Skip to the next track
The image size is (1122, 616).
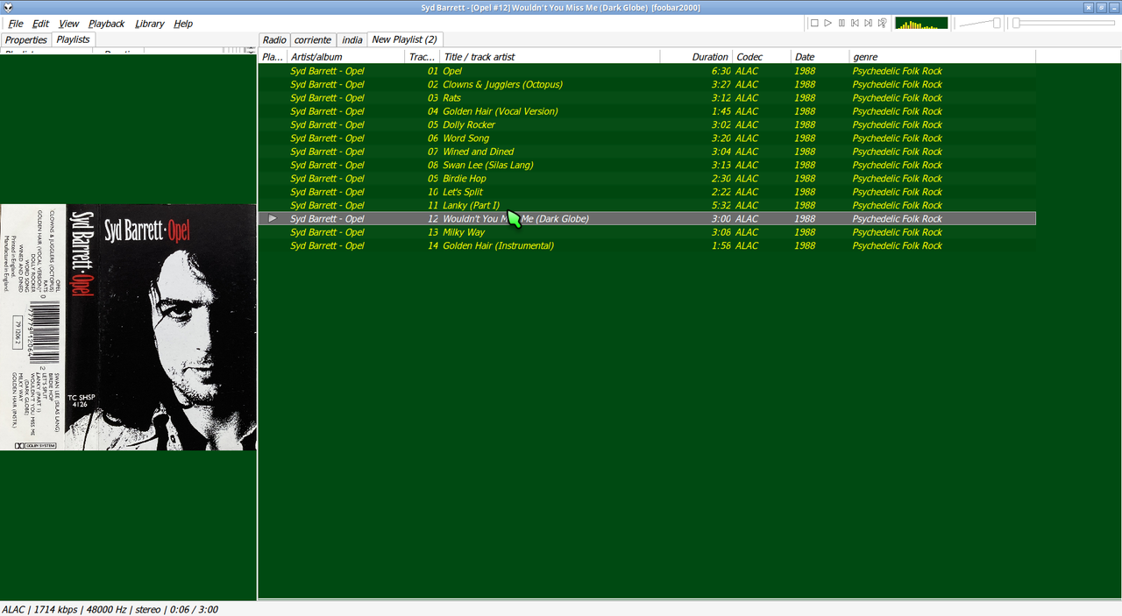(868, 23)
